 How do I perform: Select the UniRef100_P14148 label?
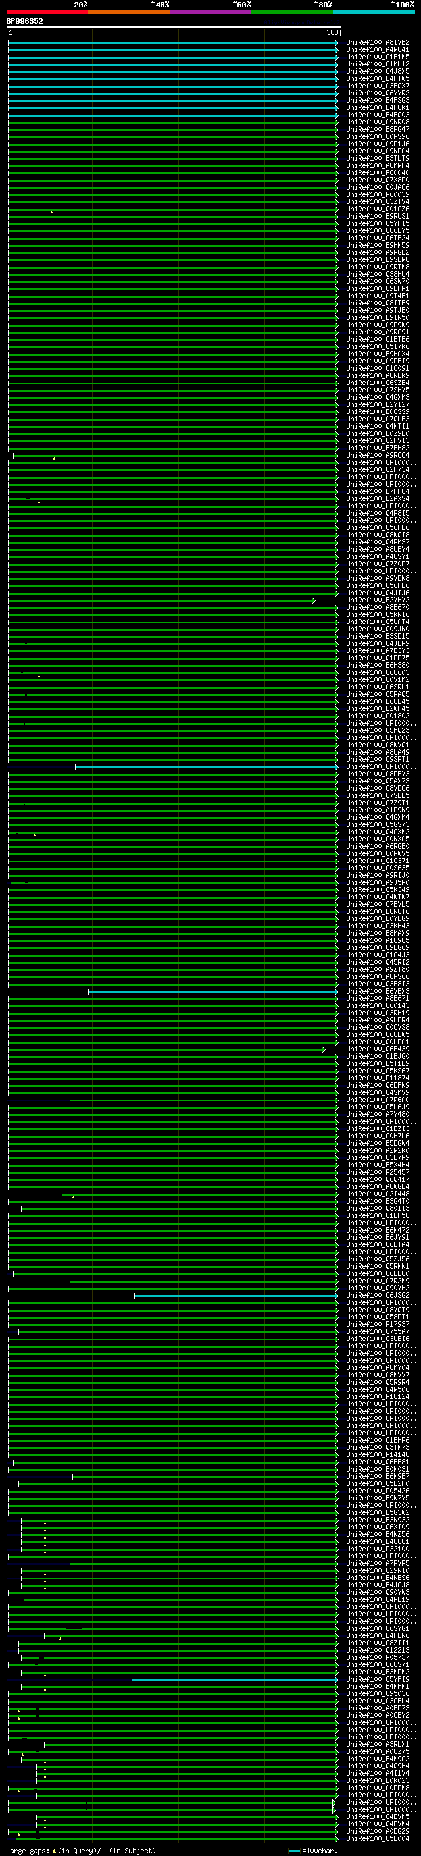click(x=377, y=1454)
